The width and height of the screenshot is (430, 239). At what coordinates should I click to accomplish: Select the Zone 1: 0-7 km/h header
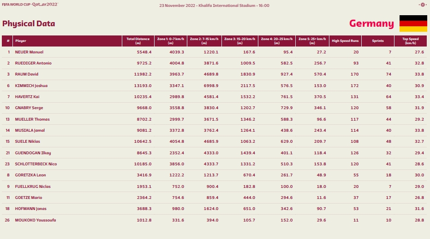(x=171, y=41)
